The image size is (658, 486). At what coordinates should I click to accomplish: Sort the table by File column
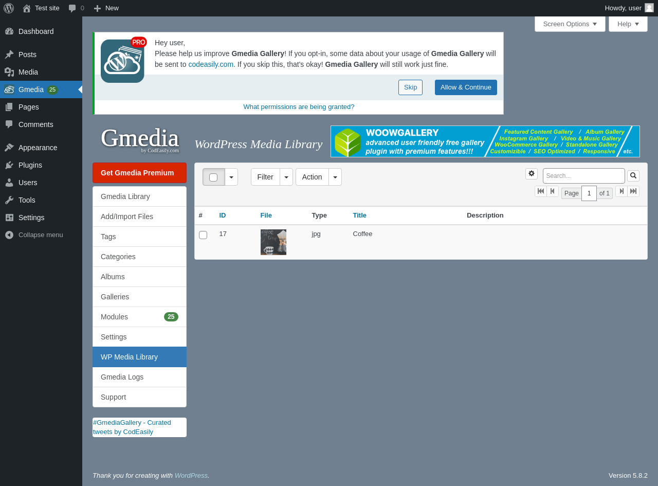point(266,215)
